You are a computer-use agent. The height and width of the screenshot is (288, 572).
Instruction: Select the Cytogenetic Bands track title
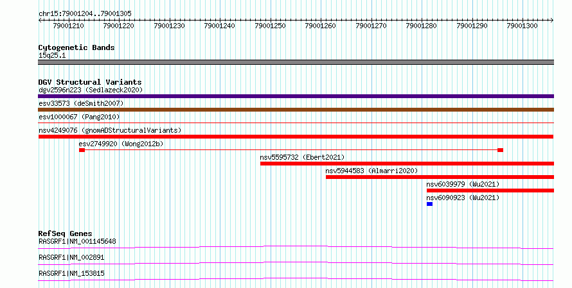click(76, 47)
